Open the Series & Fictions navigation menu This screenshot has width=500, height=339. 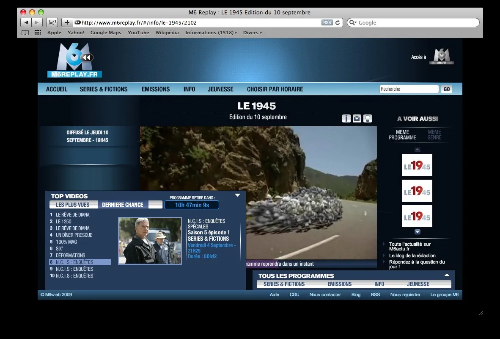[x=104, y=89]
